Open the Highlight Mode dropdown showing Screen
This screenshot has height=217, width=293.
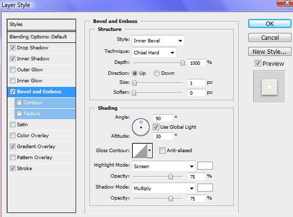pos(164,166)
